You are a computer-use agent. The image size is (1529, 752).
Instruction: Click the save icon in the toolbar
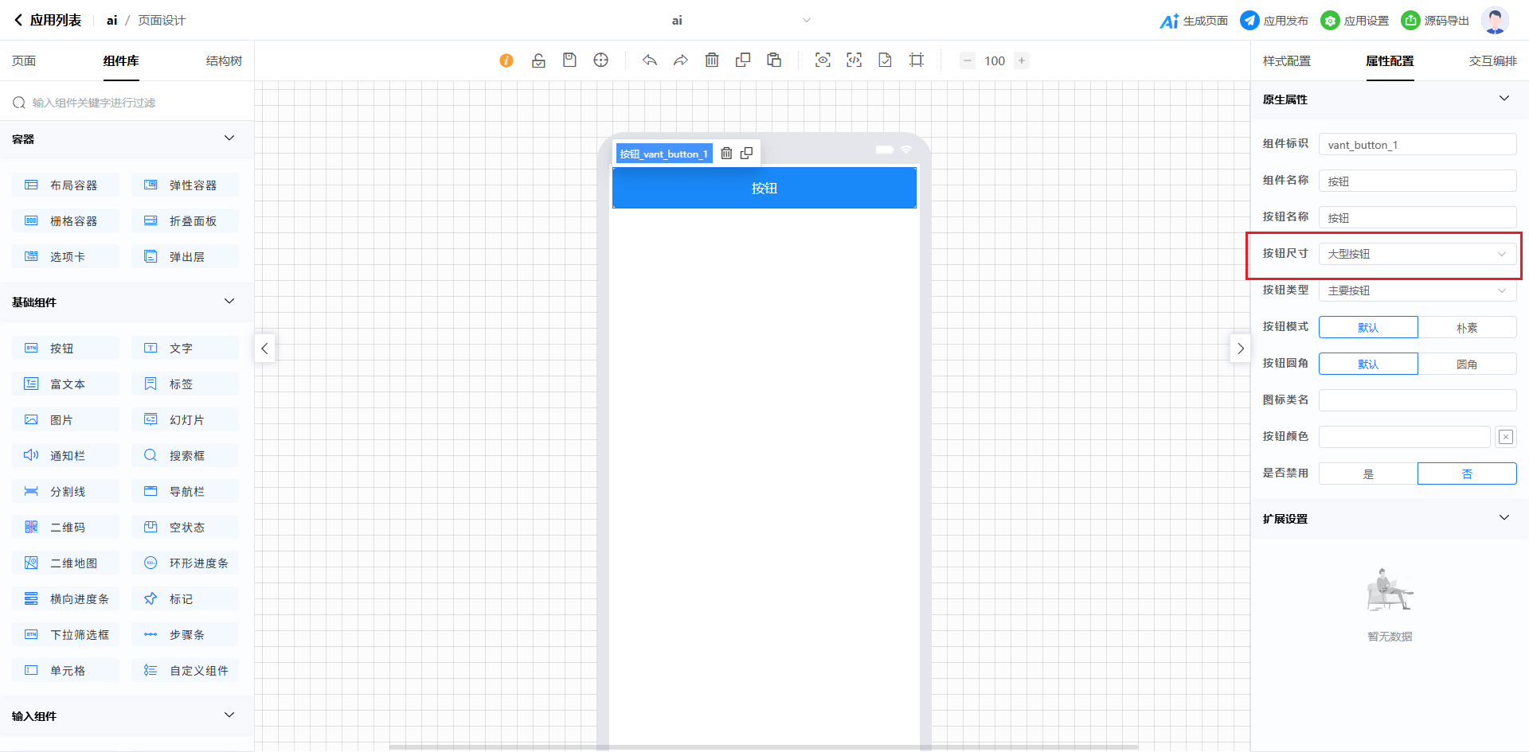point(569,60)
